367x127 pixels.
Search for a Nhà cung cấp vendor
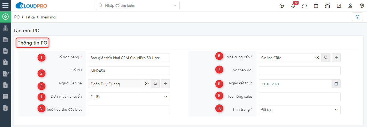click(326, 58)
